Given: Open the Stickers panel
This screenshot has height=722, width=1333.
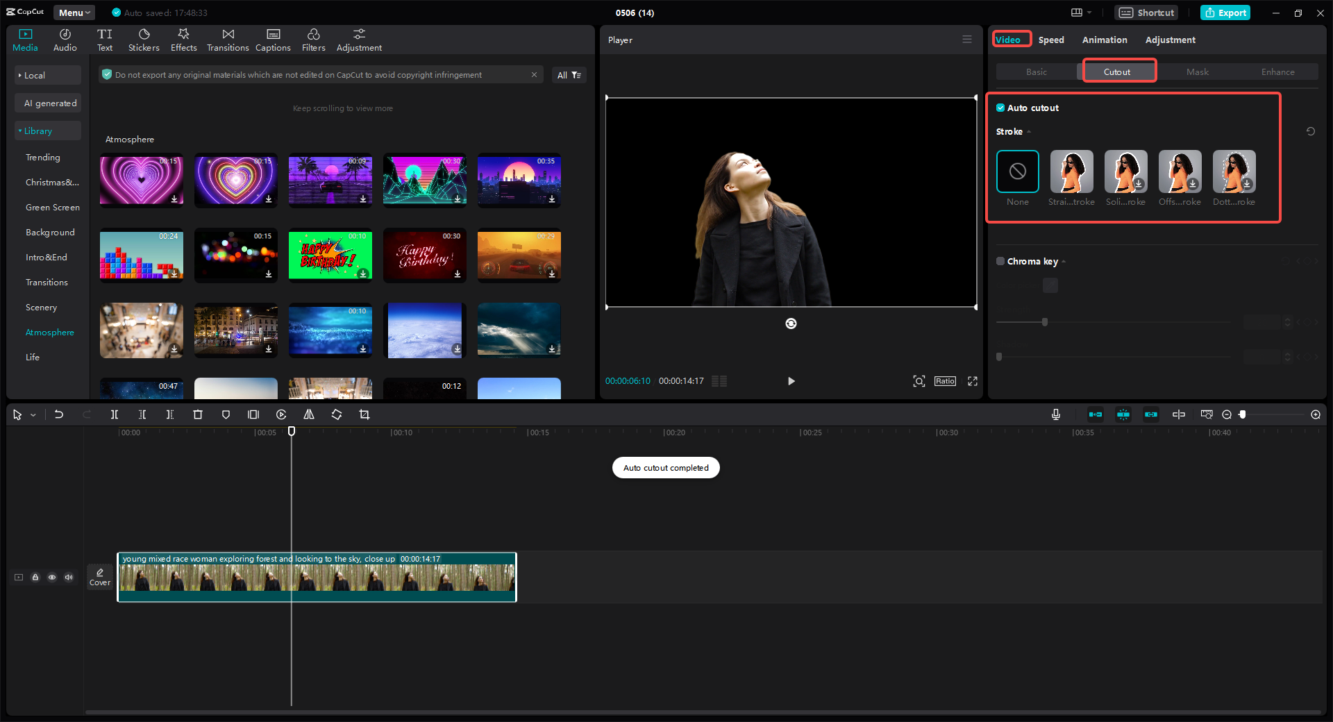Looking at the screenshot, I should pos(144,40).
